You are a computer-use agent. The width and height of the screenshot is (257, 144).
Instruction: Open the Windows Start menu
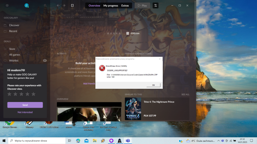click(x=4, y=141)
